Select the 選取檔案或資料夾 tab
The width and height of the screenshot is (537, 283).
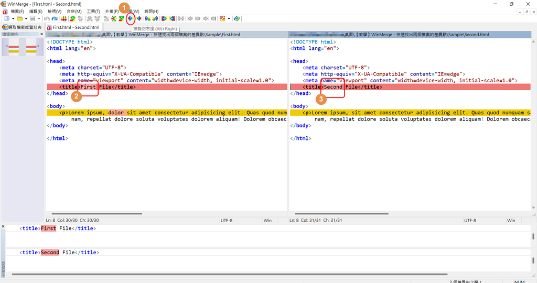pos(22,27)
